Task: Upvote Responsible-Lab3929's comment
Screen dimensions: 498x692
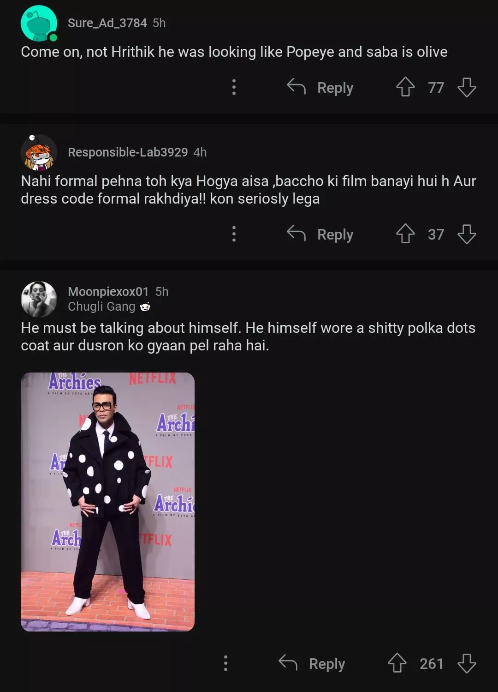Action: click(x=405, y=234)
